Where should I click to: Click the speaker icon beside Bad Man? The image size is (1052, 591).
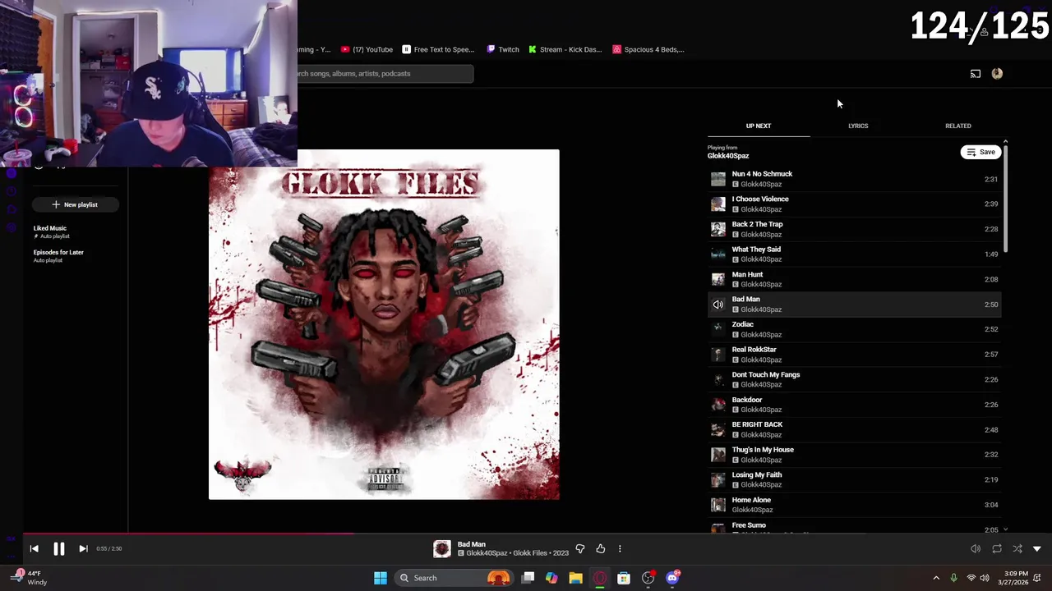(718, 305)
